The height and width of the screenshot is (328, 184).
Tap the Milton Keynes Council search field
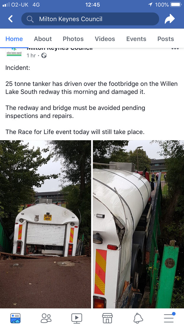(x=90, y=19)
